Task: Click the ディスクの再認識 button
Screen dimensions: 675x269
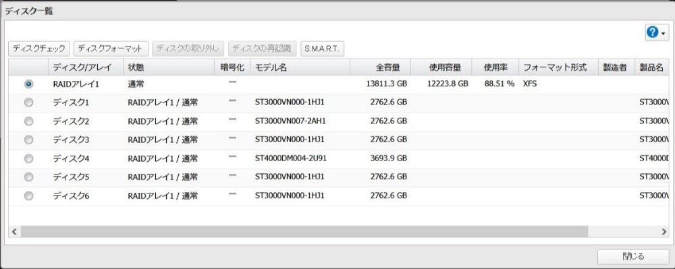Action: (x=262, y=49)
